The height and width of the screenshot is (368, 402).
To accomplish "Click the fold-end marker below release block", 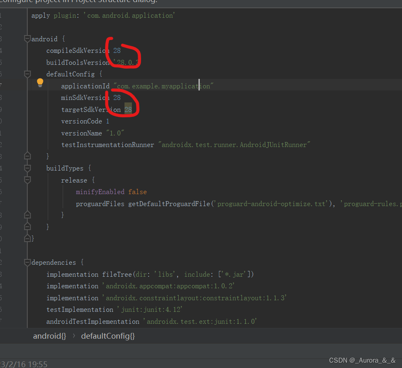I will click(x=27, y=214).
